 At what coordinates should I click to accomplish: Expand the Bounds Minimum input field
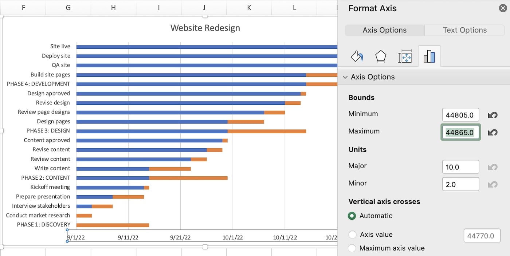click(x=460, y=115)
